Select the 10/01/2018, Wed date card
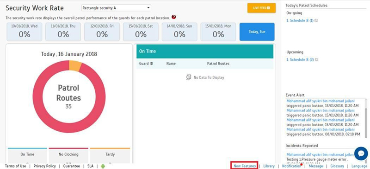The image size is (370, 169). pos(25,32)
